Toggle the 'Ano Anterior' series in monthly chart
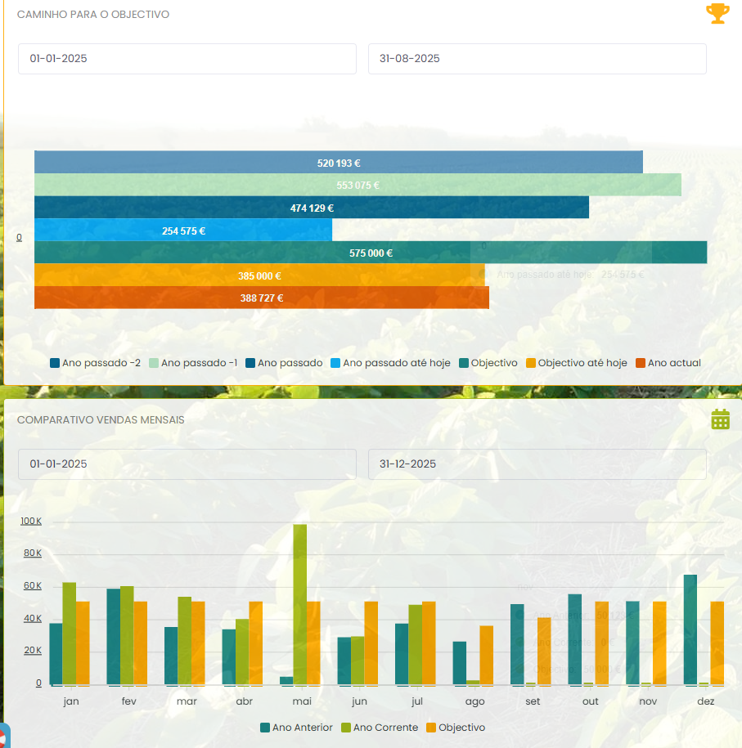 tap(295, 728)
